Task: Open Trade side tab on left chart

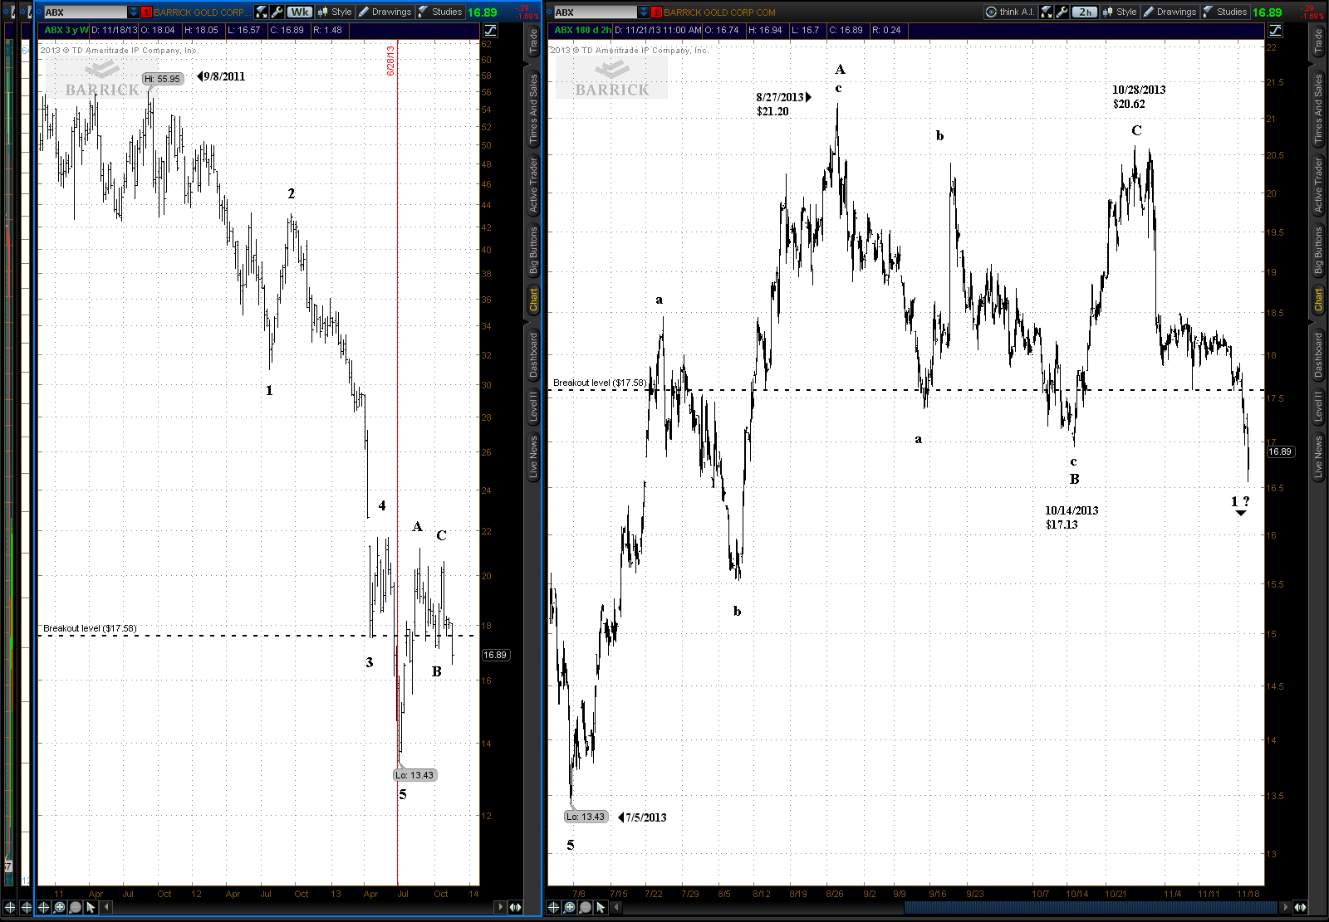Action: [x=533, y=41]
